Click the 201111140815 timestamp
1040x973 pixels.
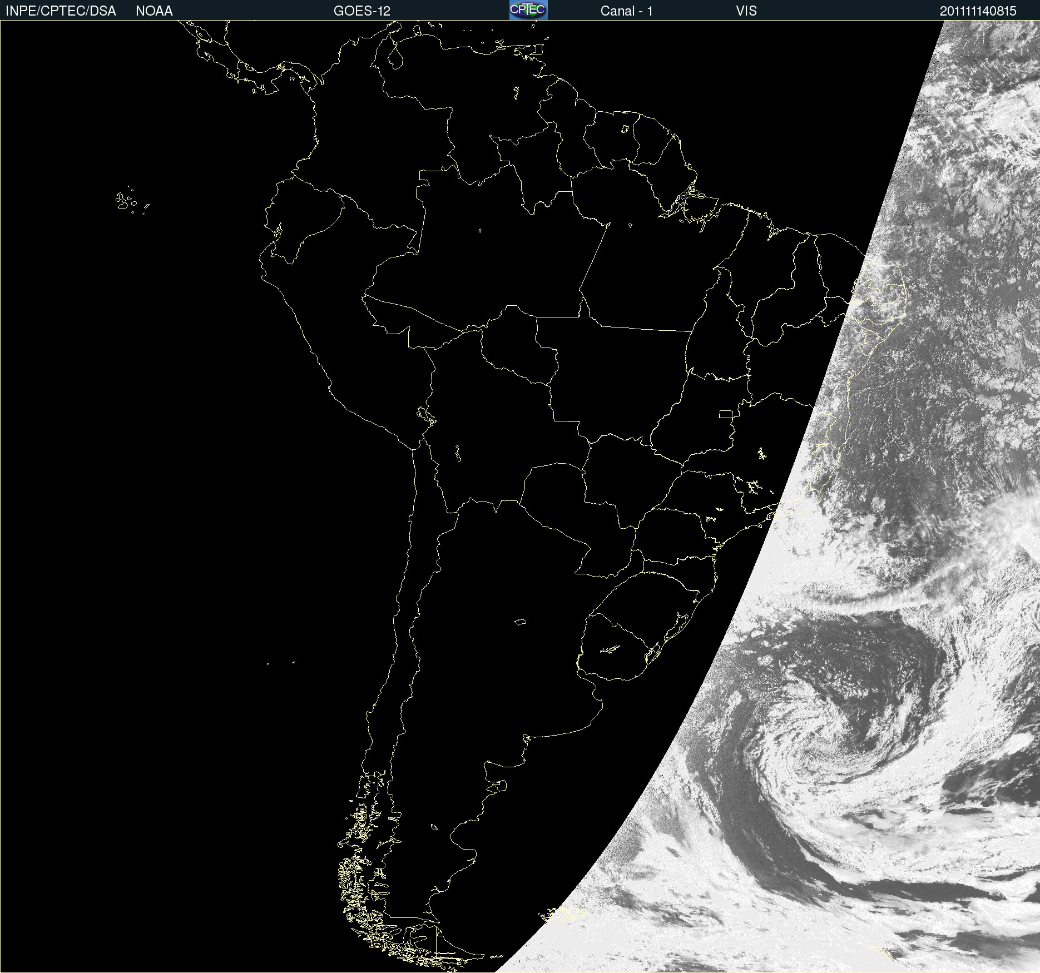tap(978, 11)
